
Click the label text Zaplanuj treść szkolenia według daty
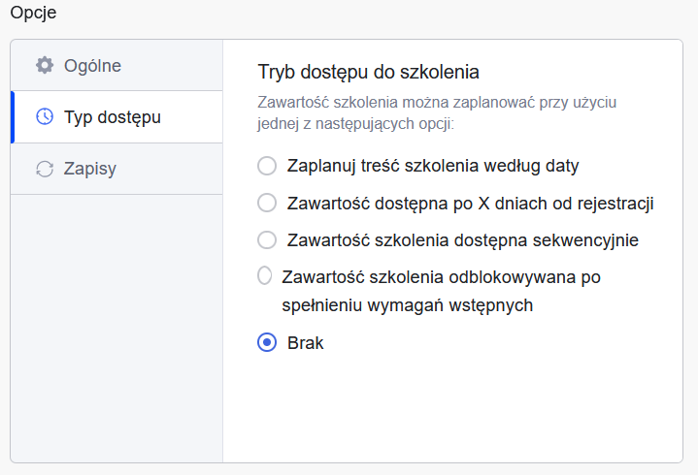(x=433, y=166)
